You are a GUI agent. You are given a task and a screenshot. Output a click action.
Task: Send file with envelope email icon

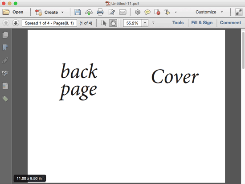pyautogui.click(x=122, y=12)
